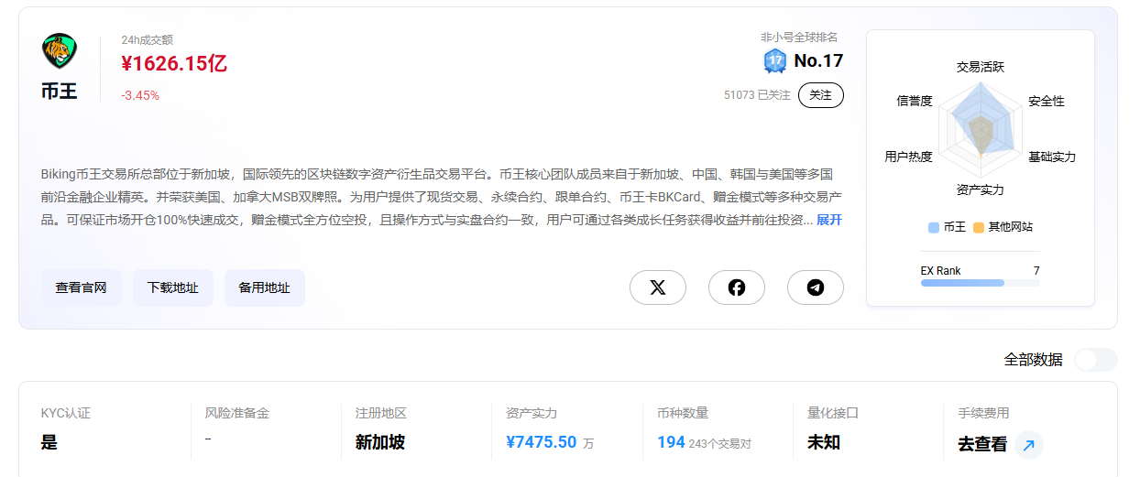Click the 非小号全球排名 label
This screenshot has width=1140, height=477.
click(x=799, y=38)
